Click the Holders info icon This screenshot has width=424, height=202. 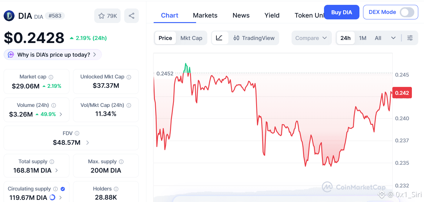(116, 189)
